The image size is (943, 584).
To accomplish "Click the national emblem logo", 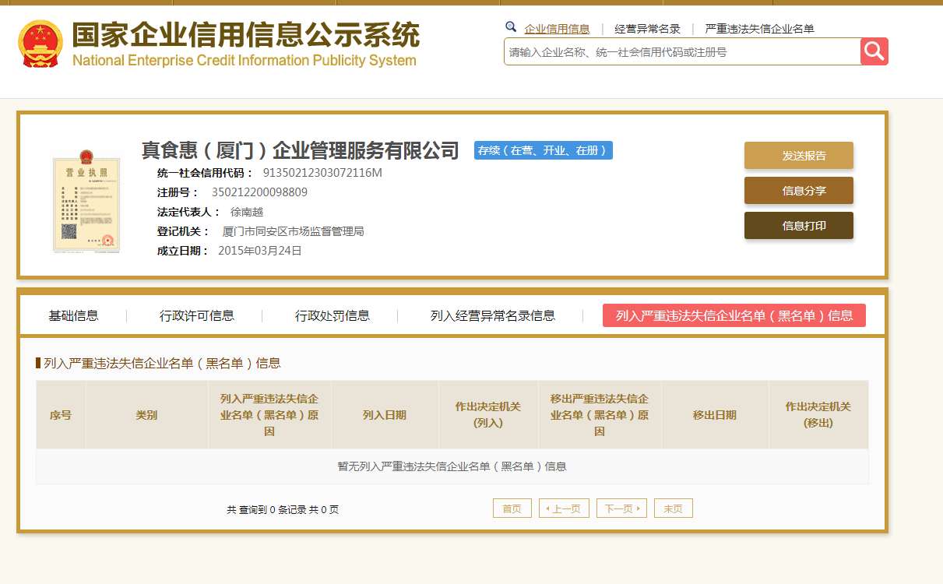I will click(40, 44).
